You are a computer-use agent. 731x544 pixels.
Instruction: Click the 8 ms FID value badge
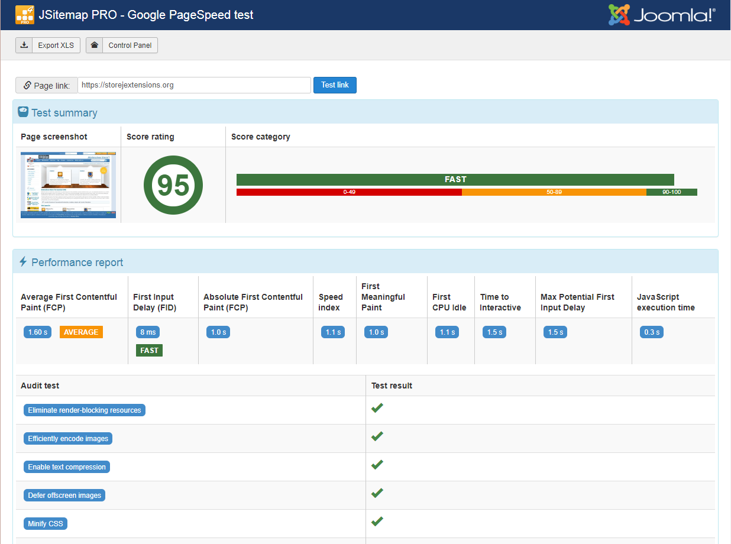(148, 332)
